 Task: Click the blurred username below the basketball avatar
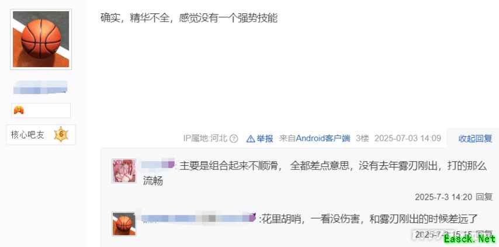pyautogui.click(x=40, y=88)
